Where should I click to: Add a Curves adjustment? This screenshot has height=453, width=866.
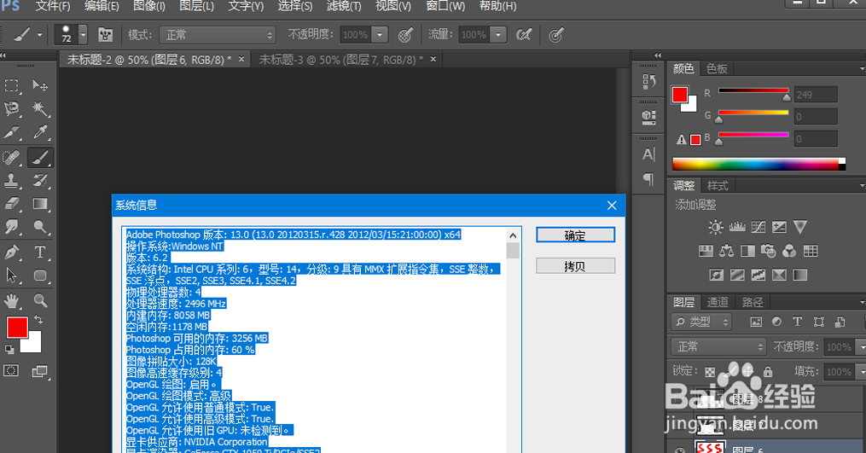[758, 227]
